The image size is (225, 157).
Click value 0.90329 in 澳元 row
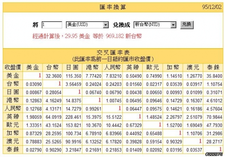(x=174, y=142)
